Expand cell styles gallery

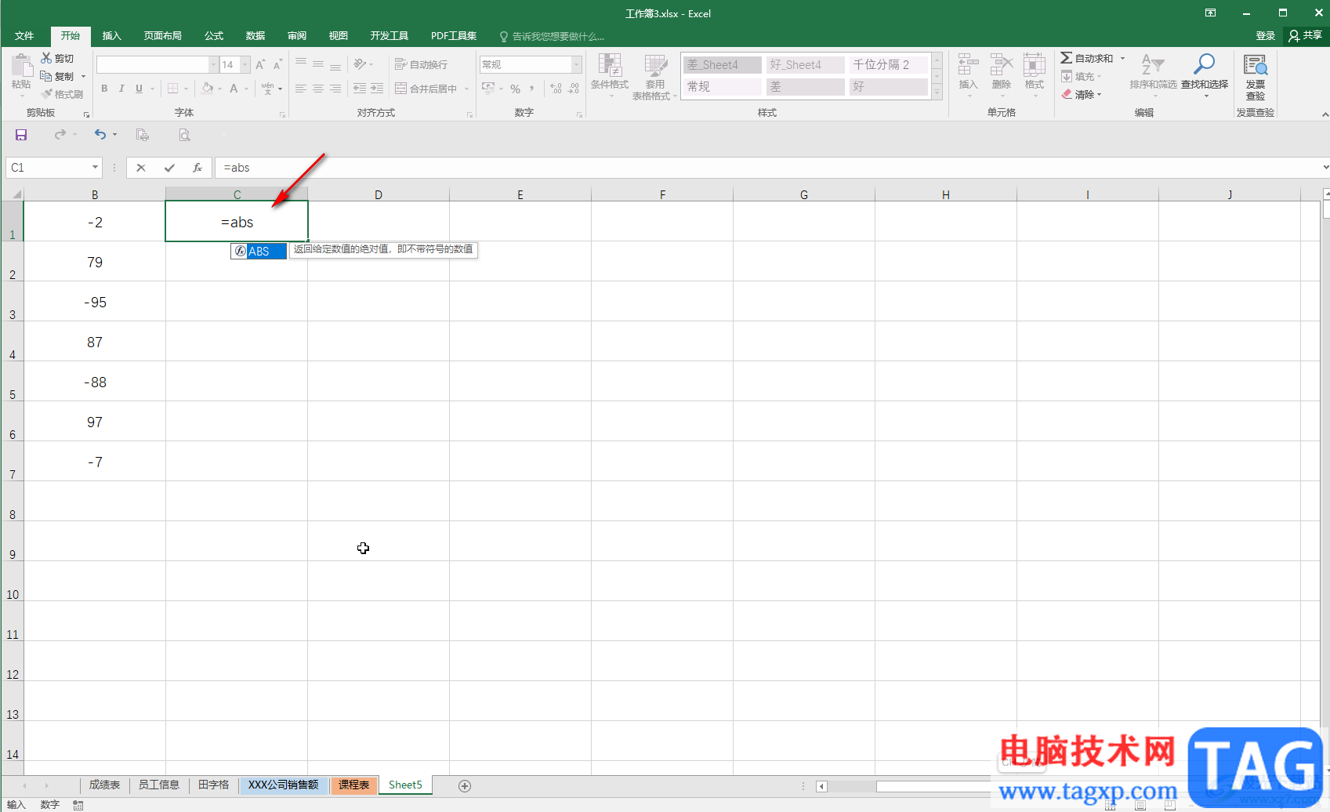pyautogui.click(x=937, y=92)
